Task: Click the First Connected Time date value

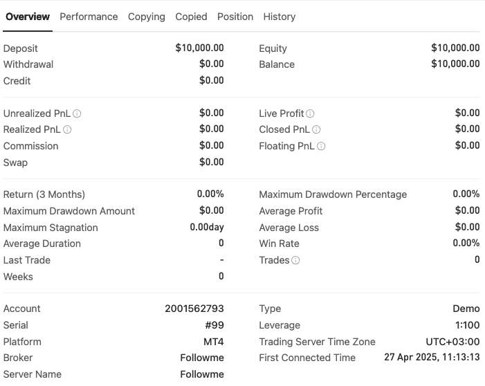Action: (432, 358)
